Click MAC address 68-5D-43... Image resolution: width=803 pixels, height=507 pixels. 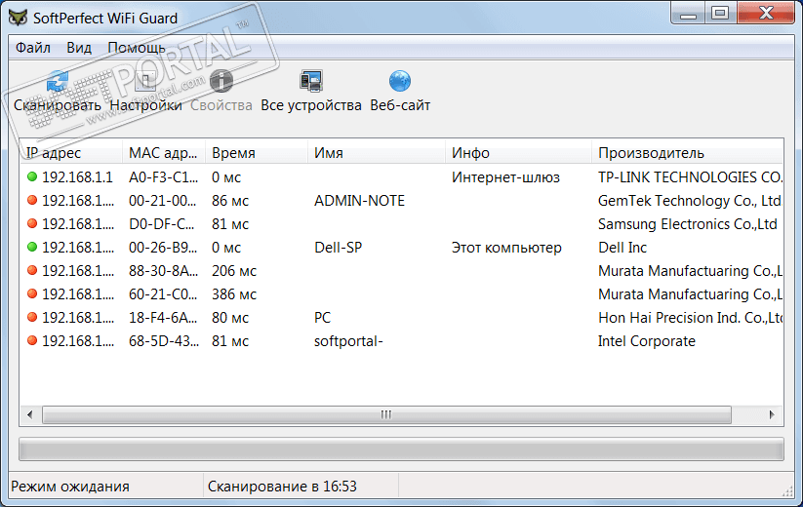pyautogui.click(x=163, y=341)
